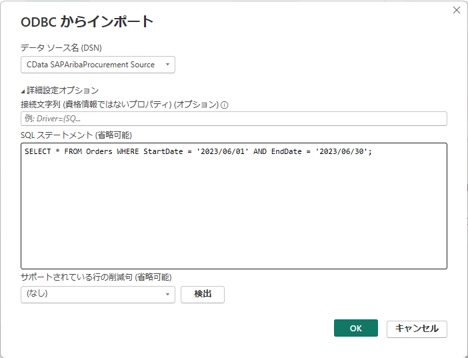The height and width of the screenshot is (358, 468).
Task: Click the arrow of the 削減句 dropdown
Action: point(167,295)
